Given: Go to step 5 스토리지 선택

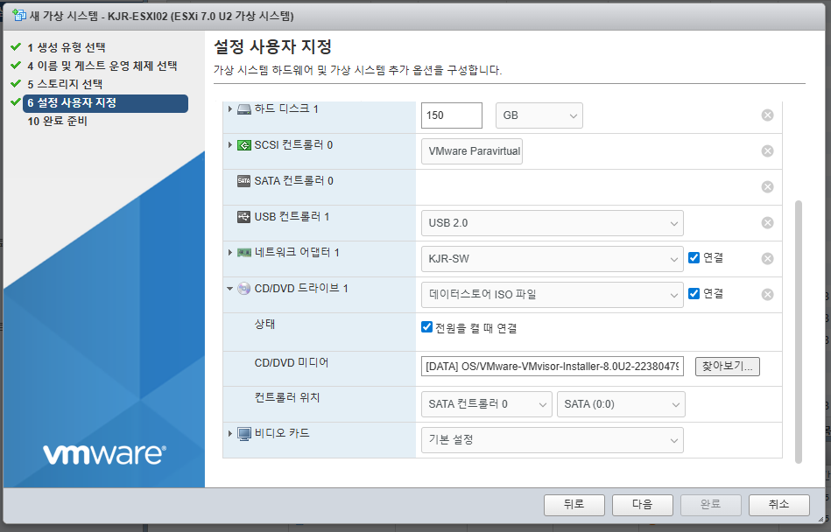Looking at the screenshot, I should point(65,85).
